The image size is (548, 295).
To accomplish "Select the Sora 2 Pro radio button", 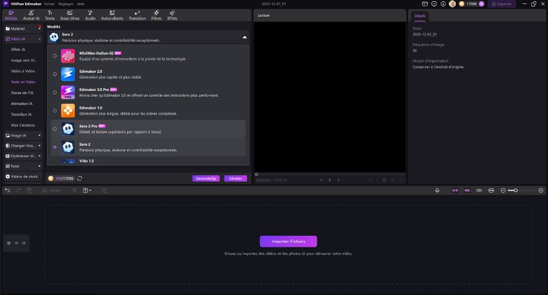I will [x=55, y=129].
